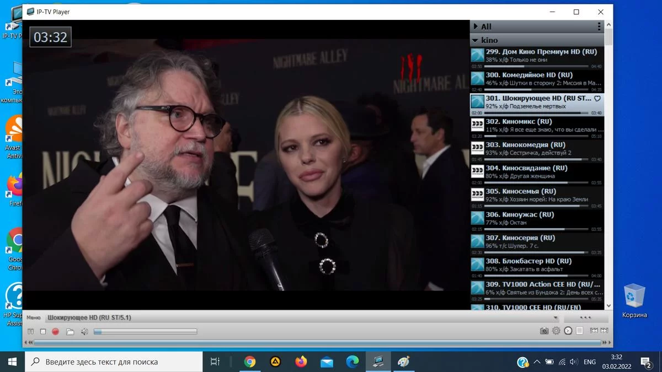Open channel list three-dot options menu

599,26
